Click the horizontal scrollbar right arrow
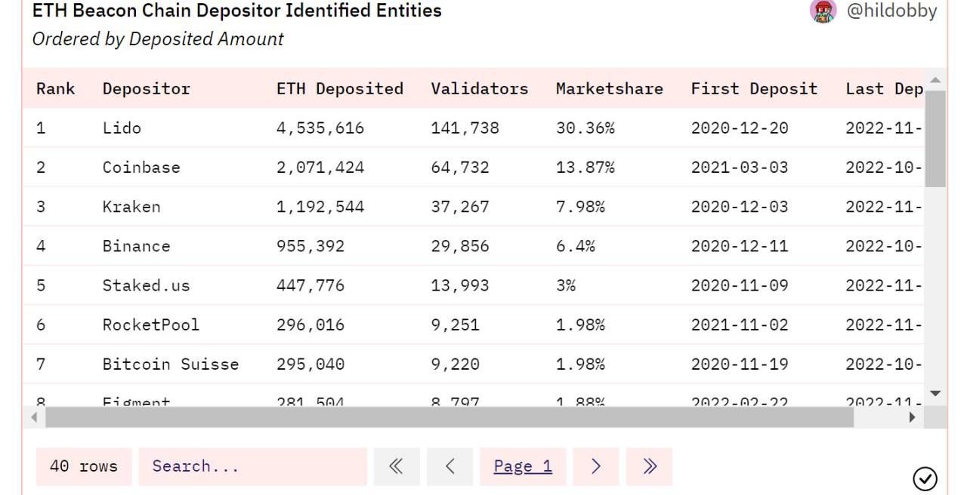 (913, 417)
